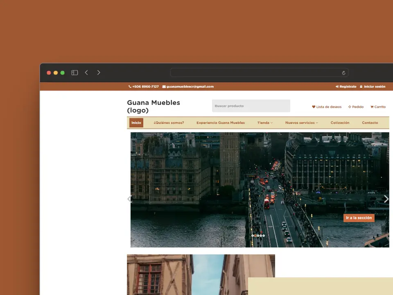Select the last carousel indicator dot
Screen dimensions: 393x295
point(264,236)
